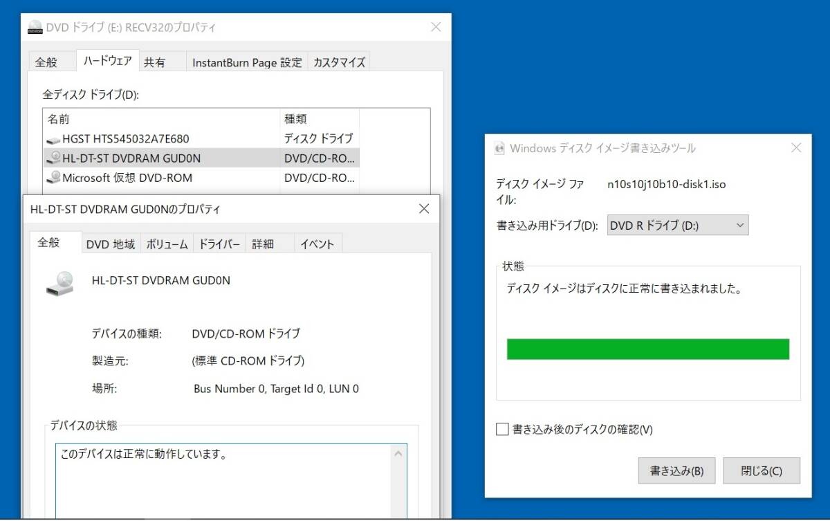Click the disc icon in the image burner title bar
The image size is (830, 521).
(499, 148)
